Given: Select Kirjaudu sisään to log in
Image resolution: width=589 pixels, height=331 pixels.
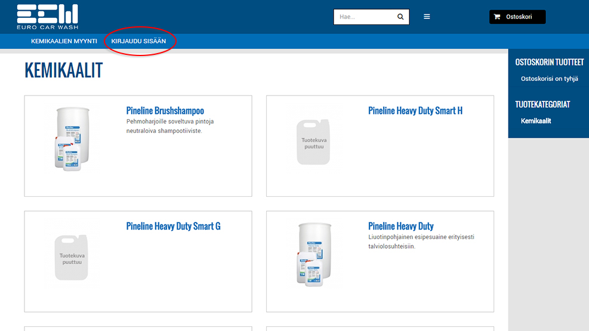Looking at the screenshot, I should tap(138, 41).
